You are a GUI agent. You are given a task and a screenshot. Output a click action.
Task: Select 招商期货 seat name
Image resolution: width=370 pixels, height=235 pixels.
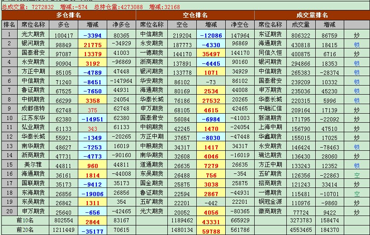pyautogui.click(x=270, y=183)
